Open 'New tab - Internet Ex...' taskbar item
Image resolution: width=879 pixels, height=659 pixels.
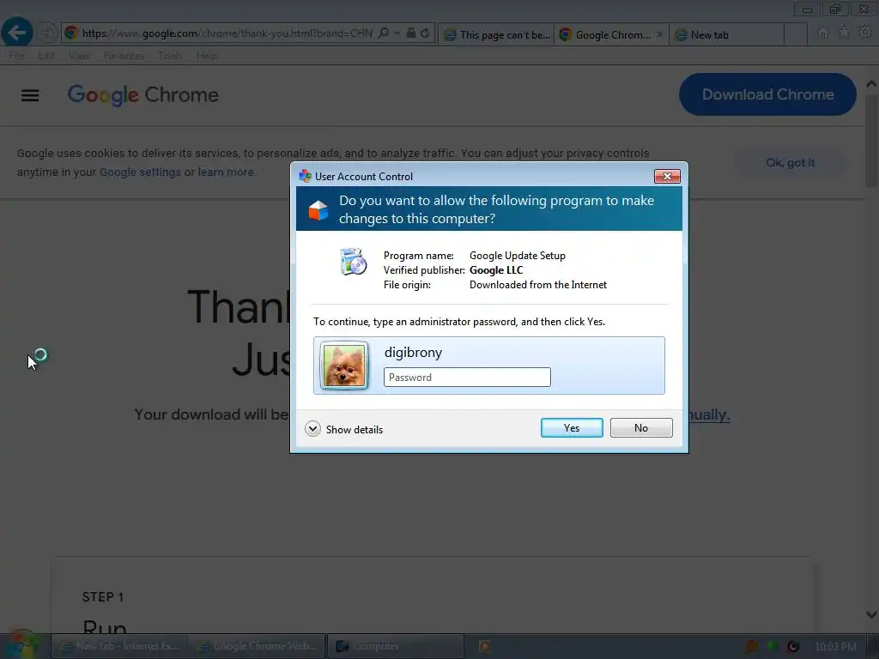120,646
